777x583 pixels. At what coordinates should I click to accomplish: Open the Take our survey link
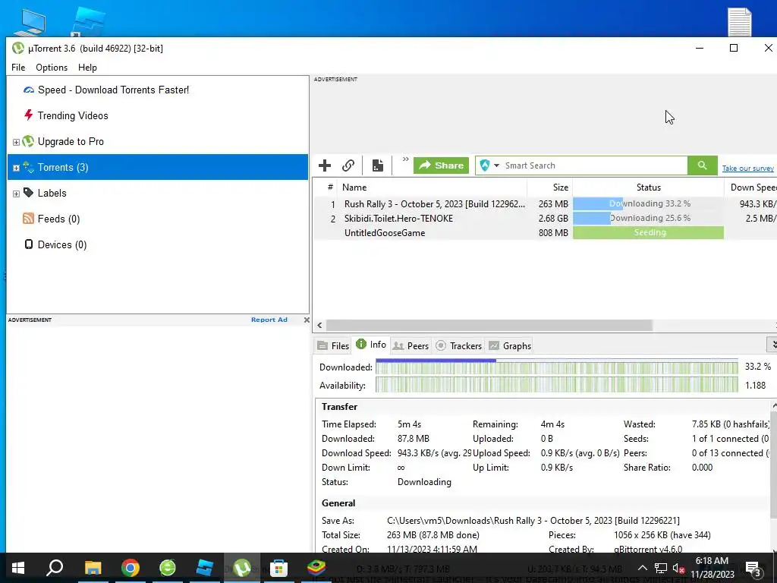tap(747, 169)
